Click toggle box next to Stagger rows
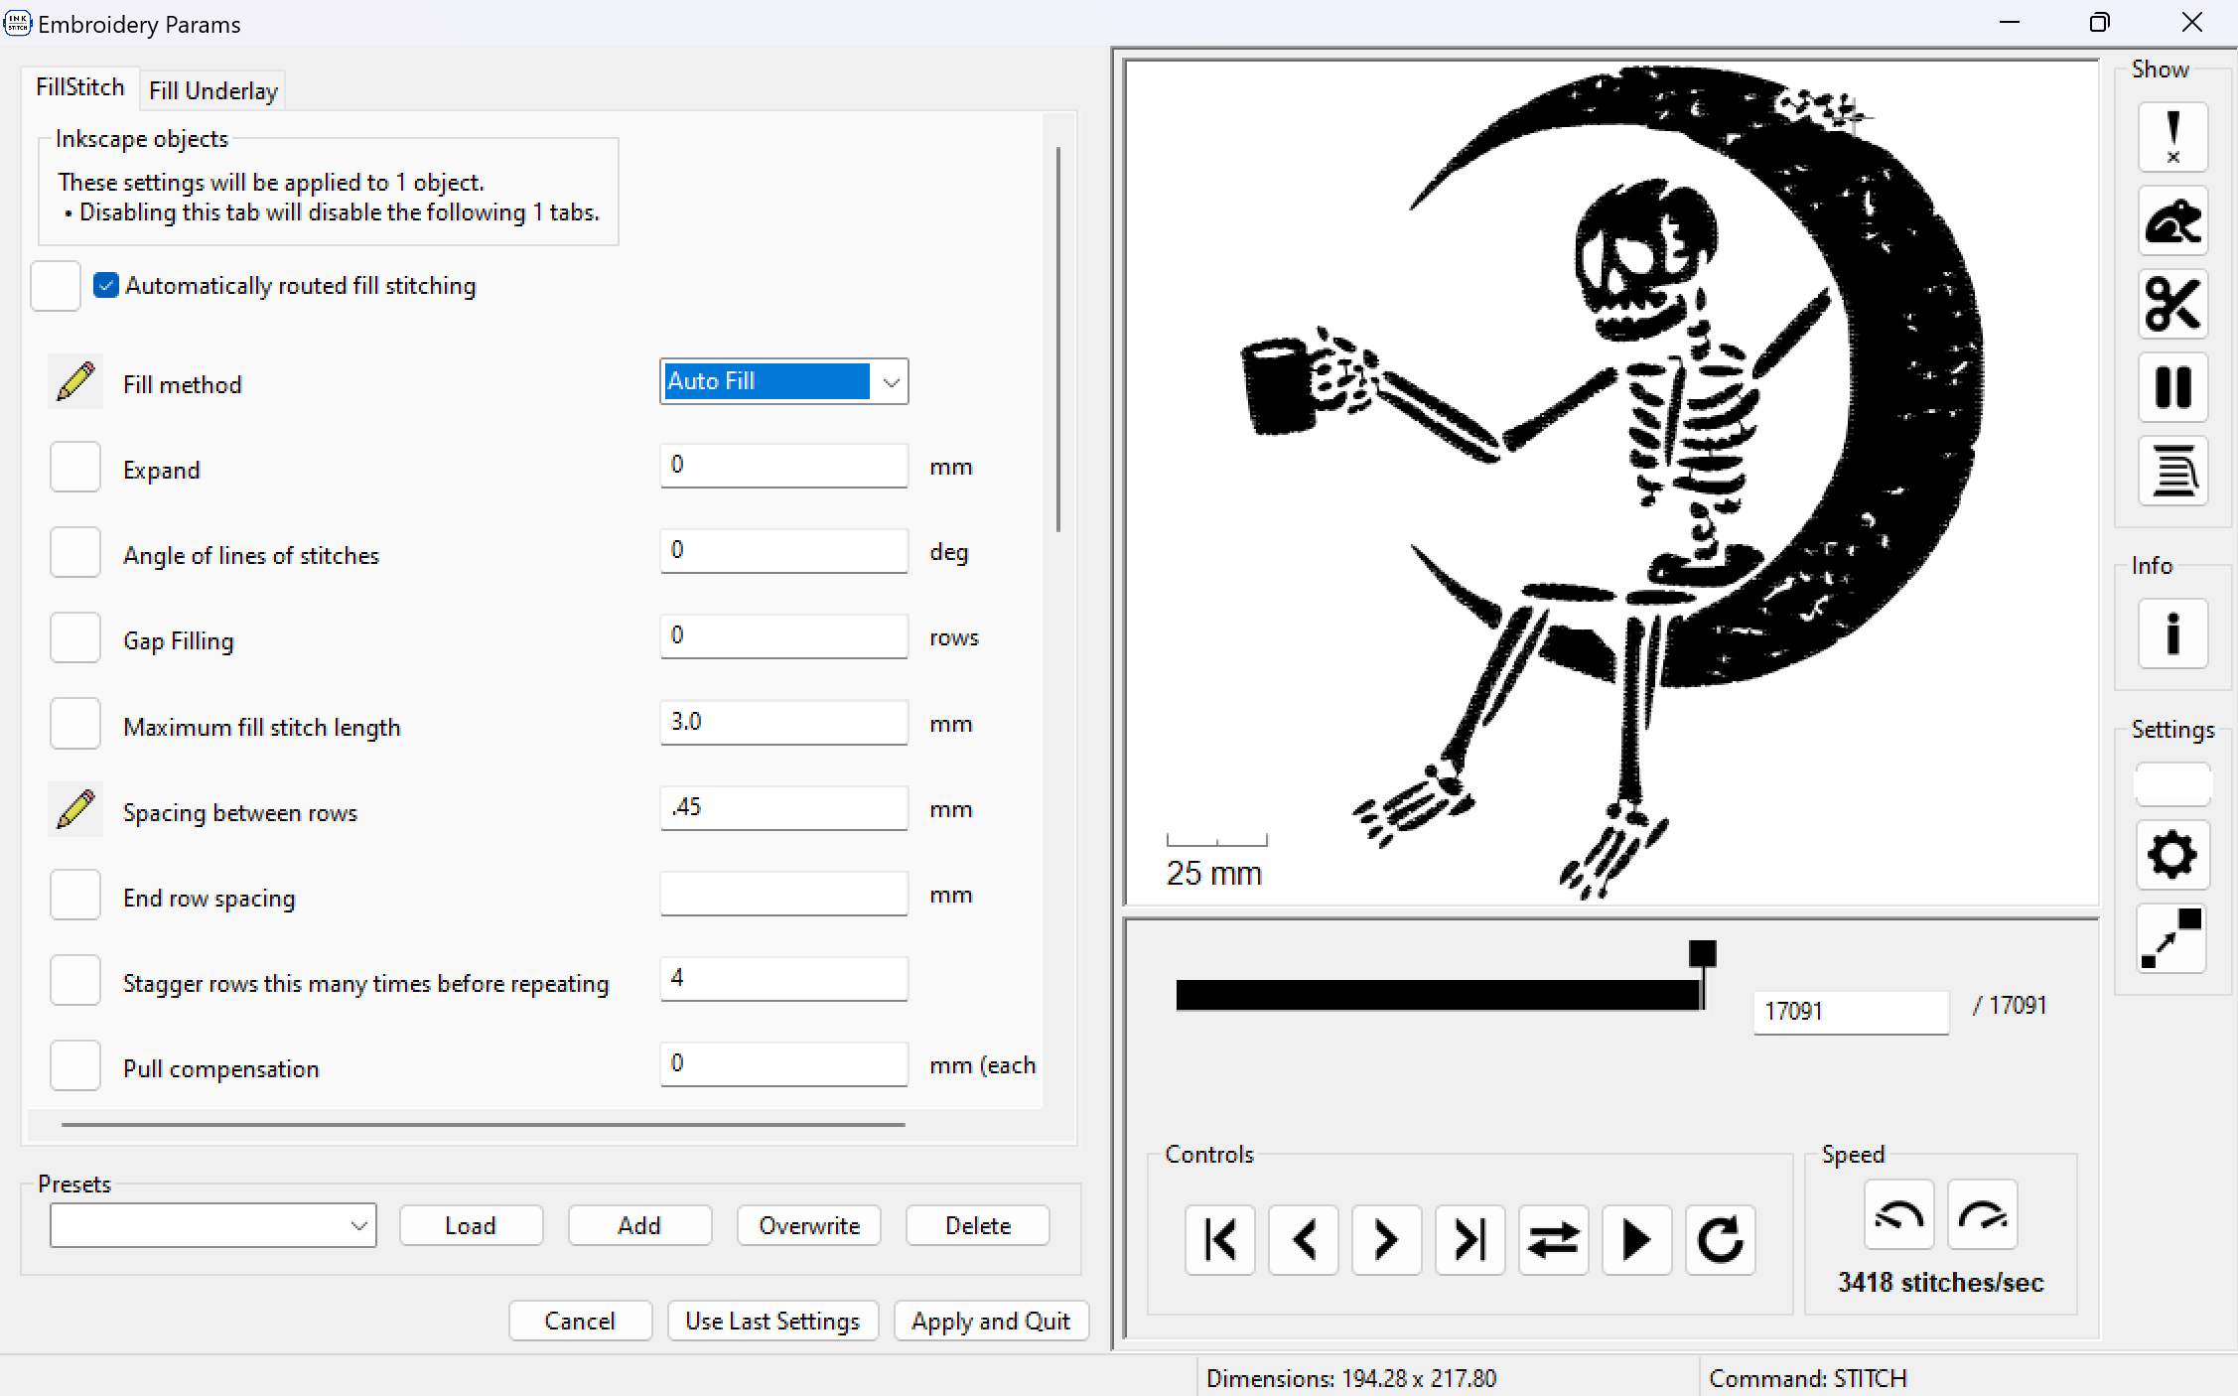 point(75,981)
